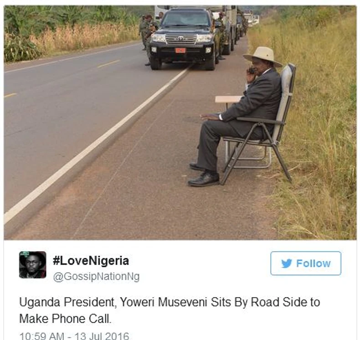Viewport: 360px width, 340px height.
Task: Click the small folding table in the photo
Action: point(227,100)
